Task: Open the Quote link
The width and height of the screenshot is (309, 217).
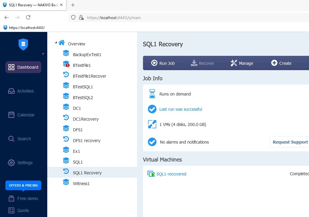Action: (23, 210)
